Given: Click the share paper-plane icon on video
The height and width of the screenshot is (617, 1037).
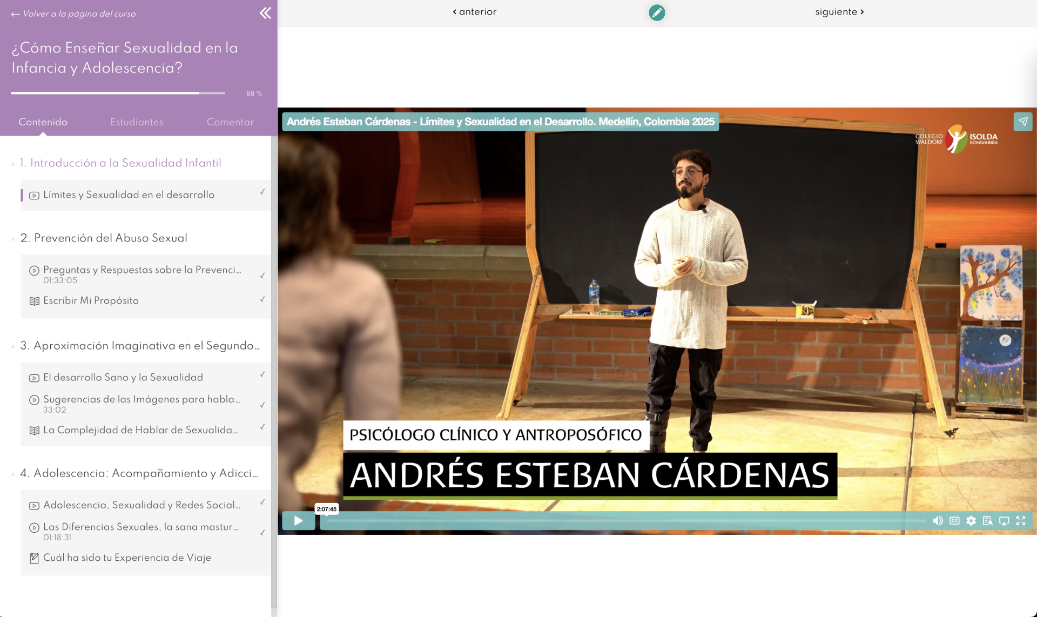Looking at the screenshot, I should tap(1023, 122).
